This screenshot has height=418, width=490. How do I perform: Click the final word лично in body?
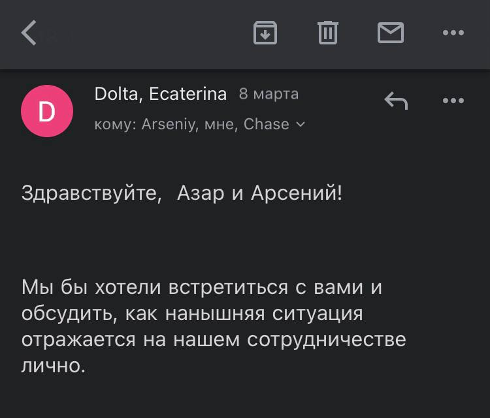(x=52, y=366)
